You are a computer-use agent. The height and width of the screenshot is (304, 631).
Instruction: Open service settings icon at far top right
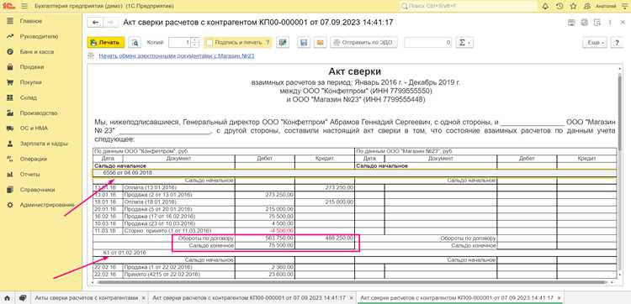[x=625, y=7]
